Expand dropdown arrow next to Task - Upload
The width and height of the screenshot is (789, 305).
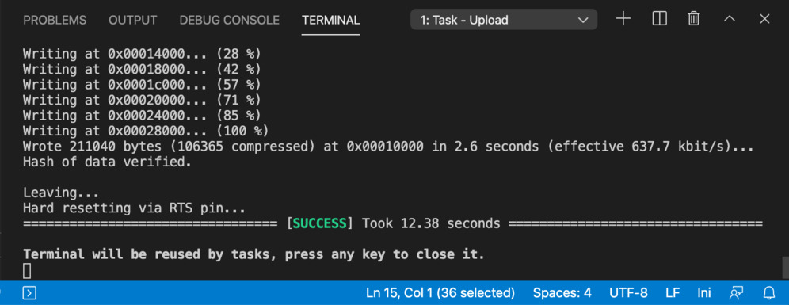click(x=583, y=20)
